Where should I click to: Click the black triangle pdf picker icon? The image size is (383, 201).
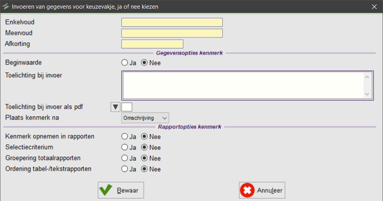[115, 107]
